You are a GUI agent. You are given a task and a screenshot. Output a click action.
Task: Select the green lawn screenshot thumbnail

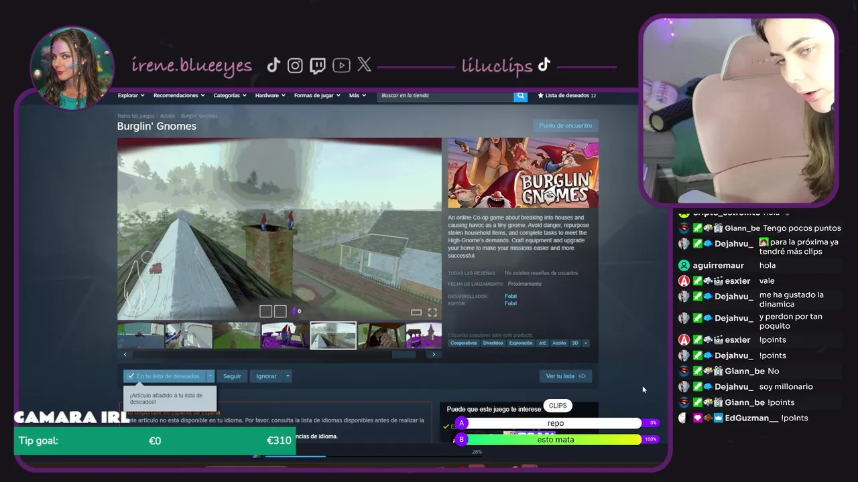(x=237, y=335)
